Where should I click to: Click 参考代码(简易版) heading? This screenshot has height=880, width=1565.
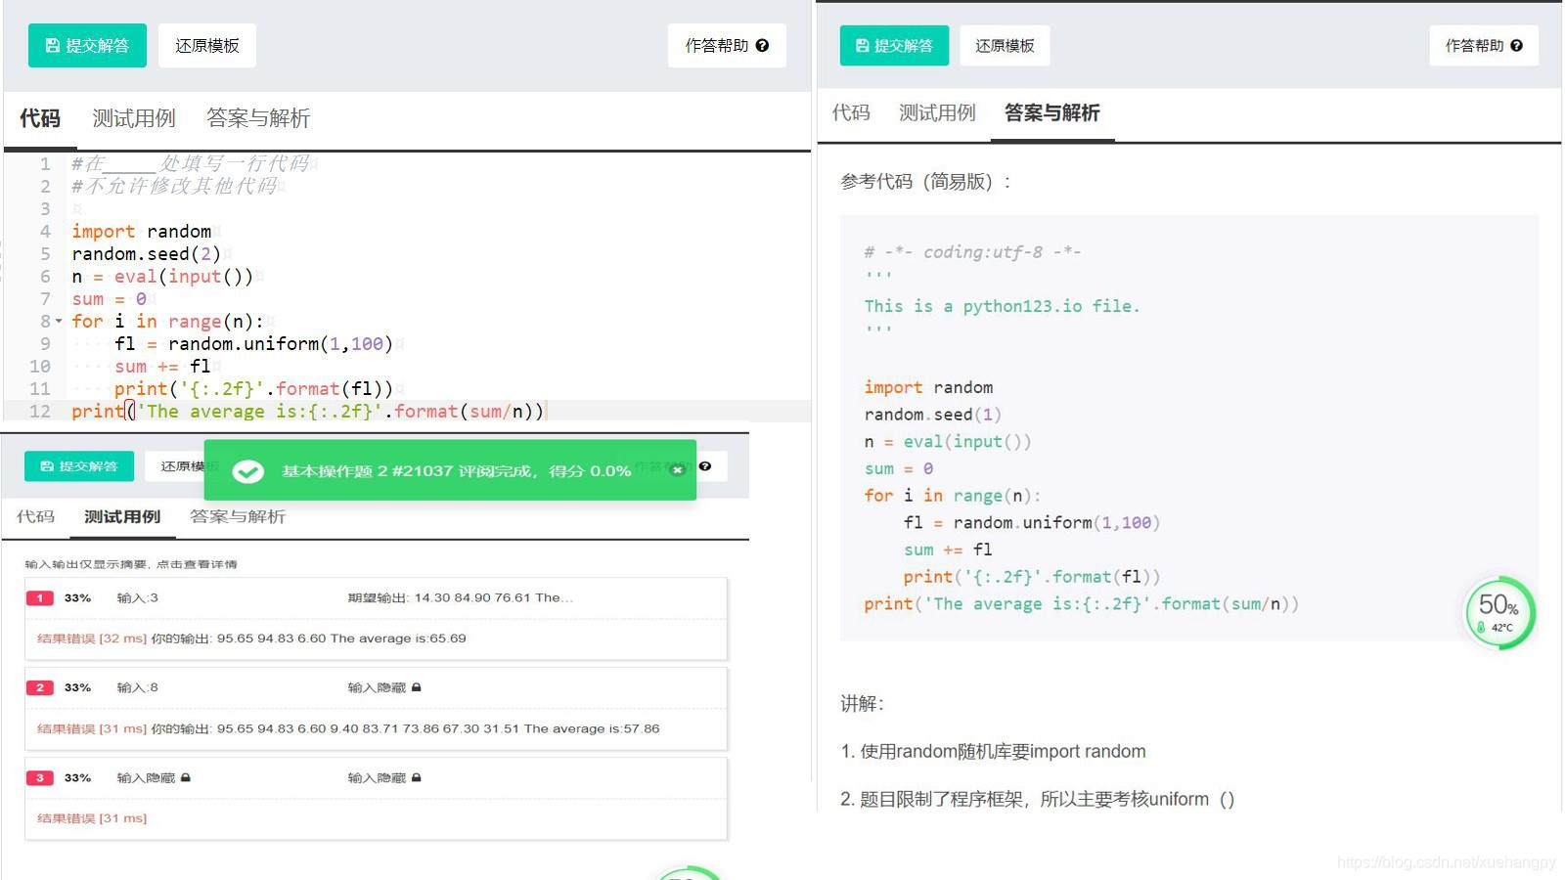[x=924, y=182]
